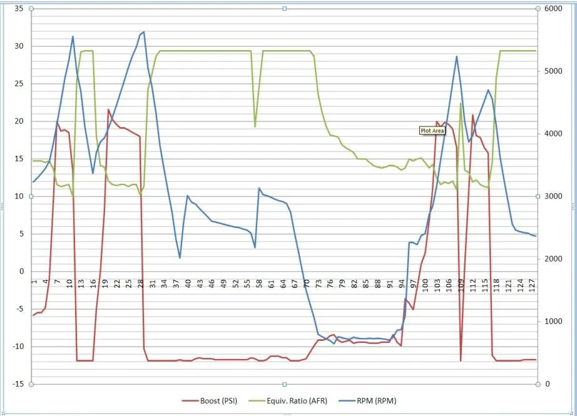Click the bottom-center square plot area handle

point(285,384)
